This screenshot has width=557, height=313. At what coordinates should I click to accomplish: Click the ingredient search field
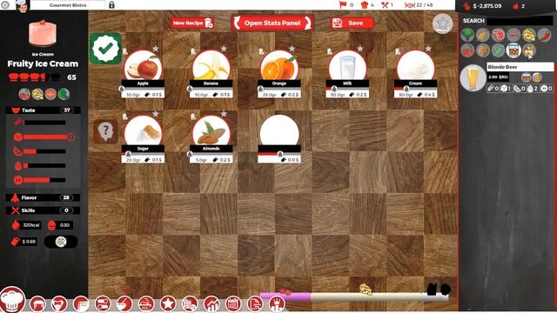(x=520, y=21)
